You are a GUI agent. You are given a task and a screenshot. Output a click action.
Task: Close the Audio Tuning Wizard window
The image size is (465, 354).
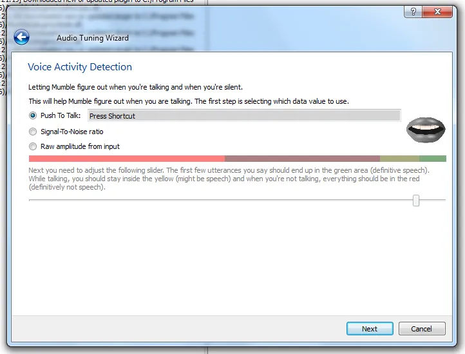coord(437,12)
